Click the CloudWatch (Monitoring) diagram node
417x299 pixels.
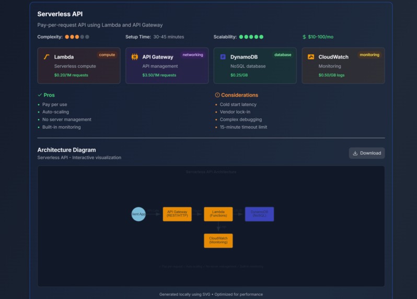[218, 241]
